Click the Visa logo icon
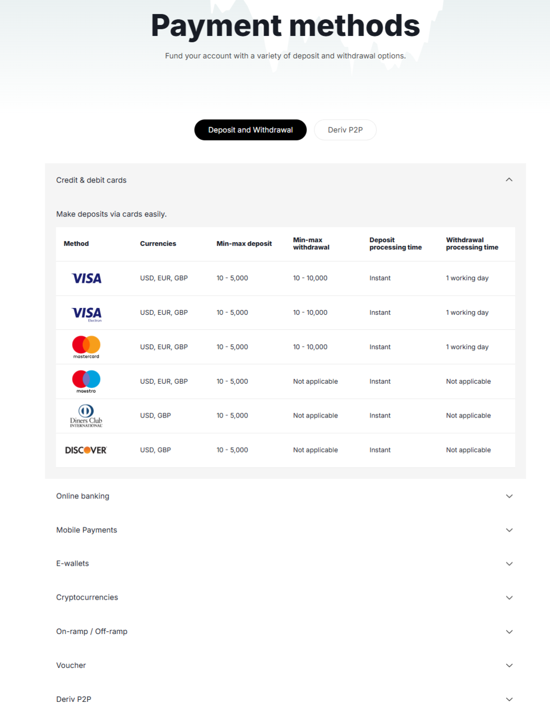Image resolution: width=550 pixels, height=716 pixels. pos(87,278)
